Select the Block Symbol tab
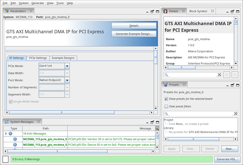The height and width of the screenshot is (165, 243). coord(198,11)
